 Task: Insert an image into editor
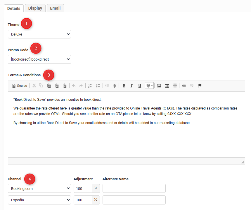[159, 86]
